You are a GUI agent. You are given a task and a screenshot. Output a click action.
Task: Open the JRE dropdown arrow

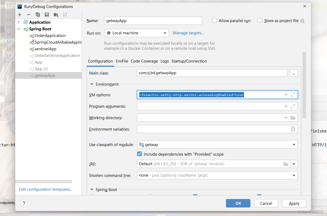tap(294, 164)
